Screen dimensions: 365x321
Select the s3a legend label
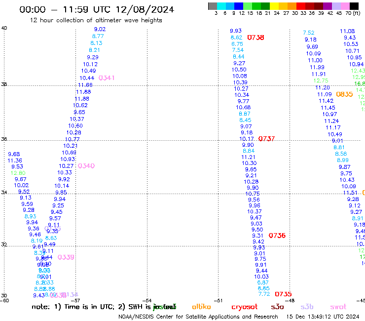(277, 307)
